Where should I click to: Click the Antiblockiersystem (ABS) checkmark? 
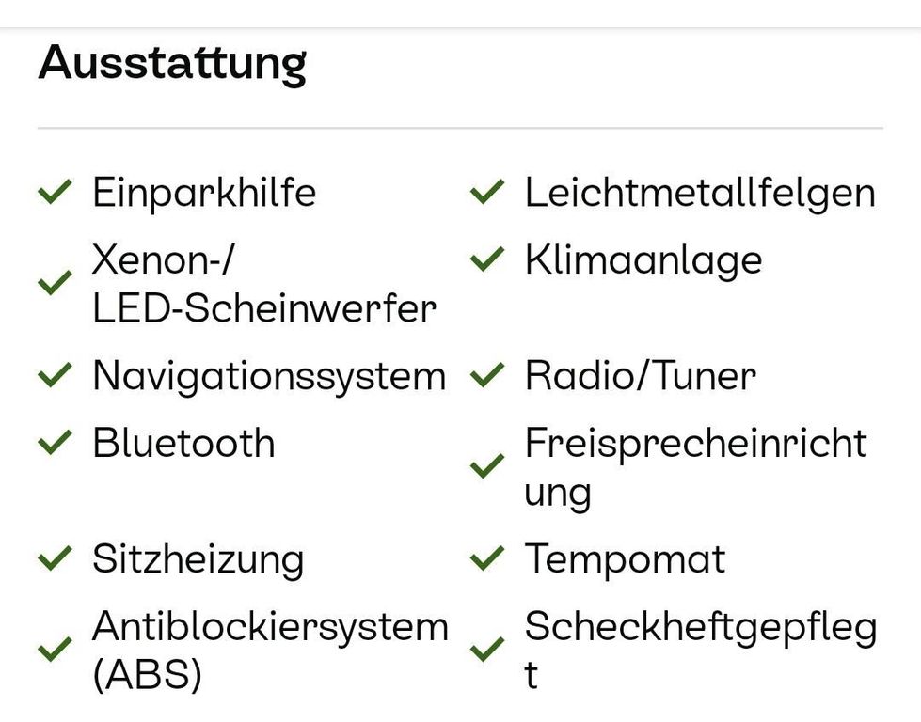(x=55, y=650)
